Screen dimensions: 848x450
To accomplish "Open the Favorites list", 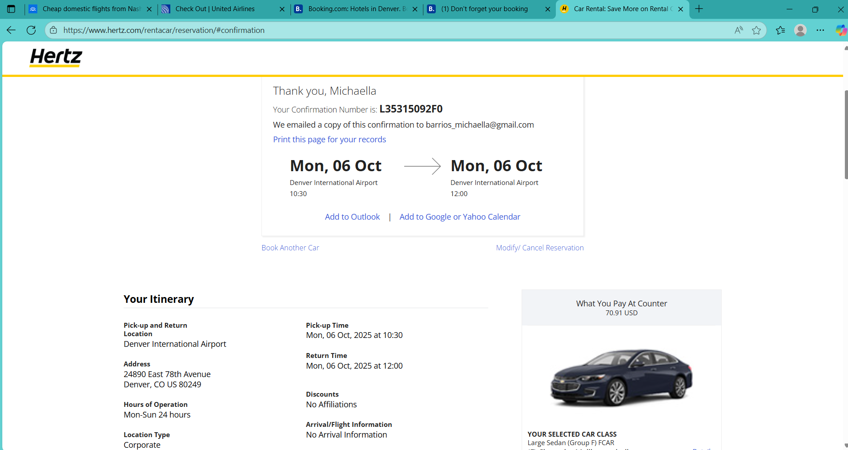I will click(x=780, y=30).
